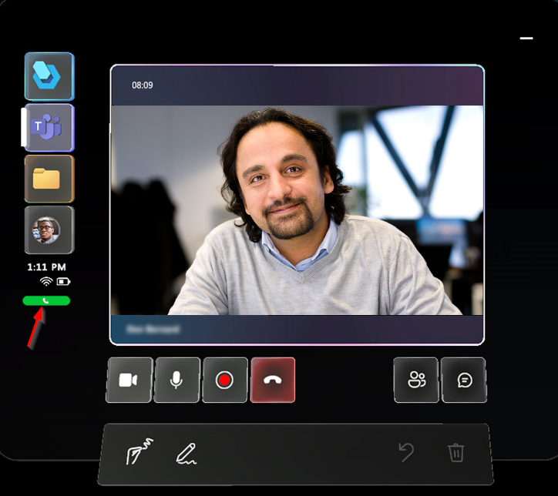Select the hand ink drawing tool

tap(139, 451)
